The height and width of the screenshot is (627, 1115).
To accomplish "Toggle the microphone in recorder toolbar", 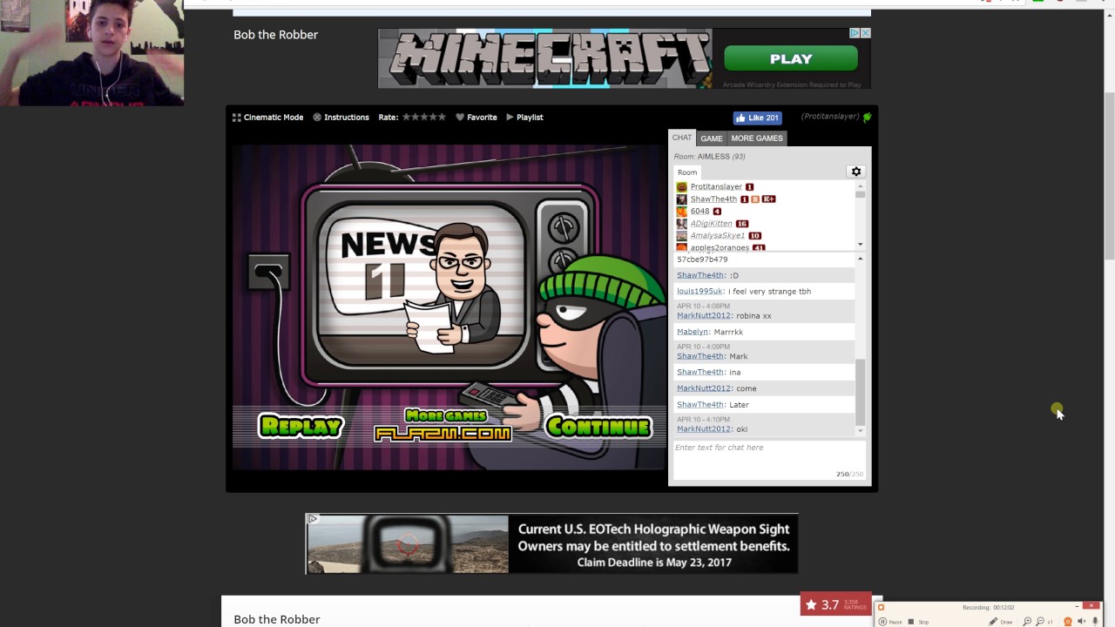I will pos(1095,622).
